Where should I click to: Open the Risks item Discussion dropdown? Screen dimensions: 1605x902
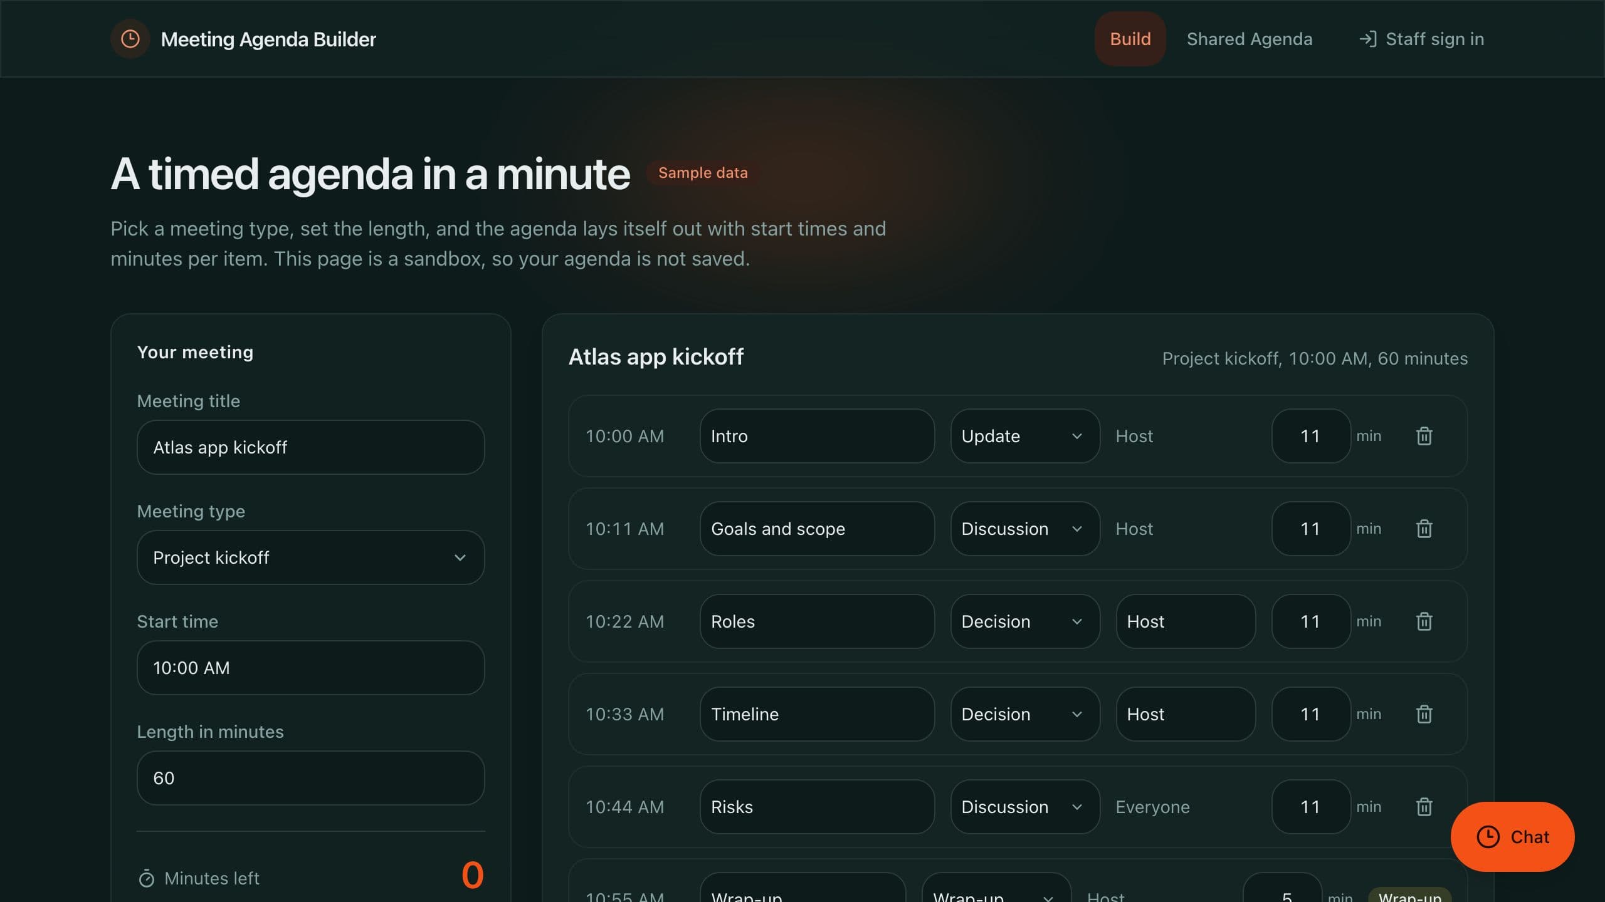pos(1024,807)
